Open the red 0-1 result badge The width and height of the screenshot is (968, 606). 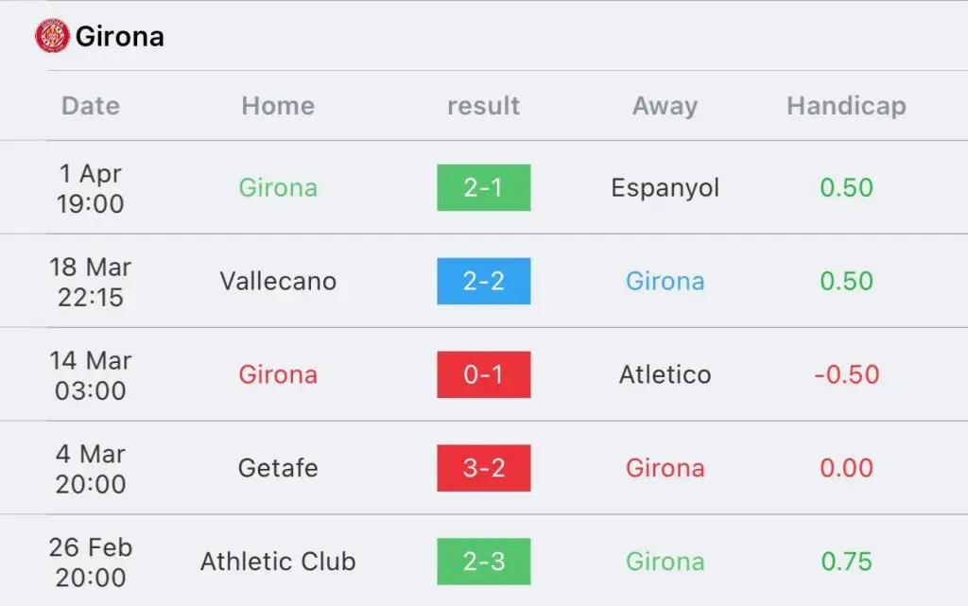(x=483, y=374)
